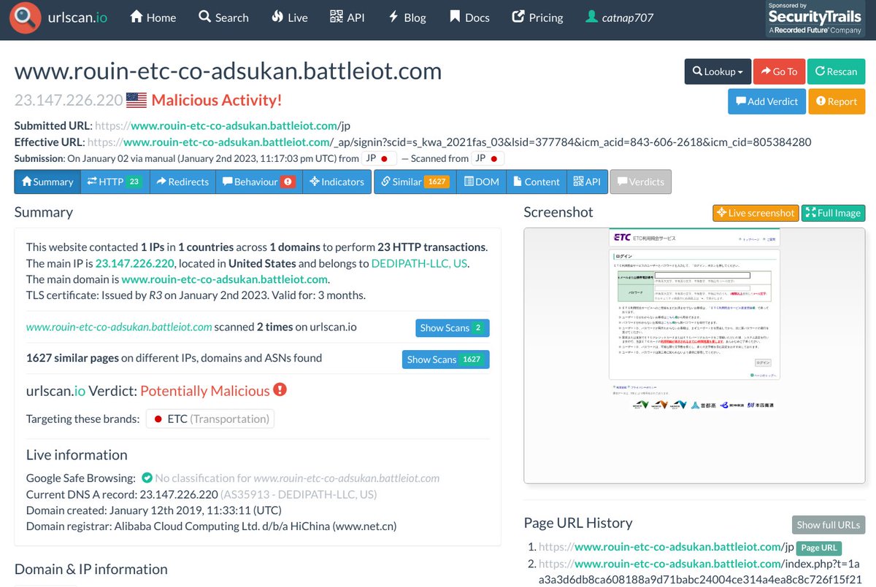The height and width of the screenshot is (587, 876).
Task: Click the Add Verdict button
Action: click(x=766, y=101)
